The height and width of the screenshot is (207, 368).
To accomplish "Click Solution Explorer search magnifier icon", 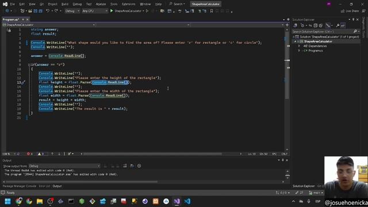I will (355, 31).
